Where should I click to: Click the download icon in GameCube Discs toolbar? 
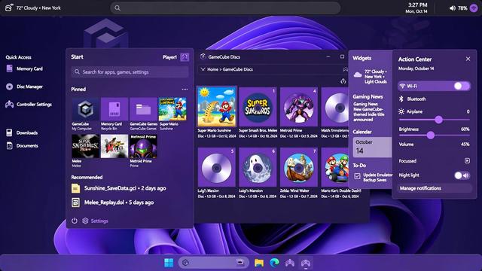(343, 81)
